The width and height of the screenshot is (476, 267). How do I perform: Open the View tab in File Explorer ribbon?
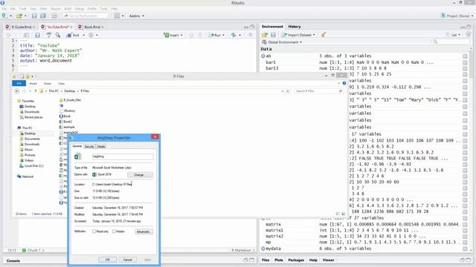(x=61, y=84)
